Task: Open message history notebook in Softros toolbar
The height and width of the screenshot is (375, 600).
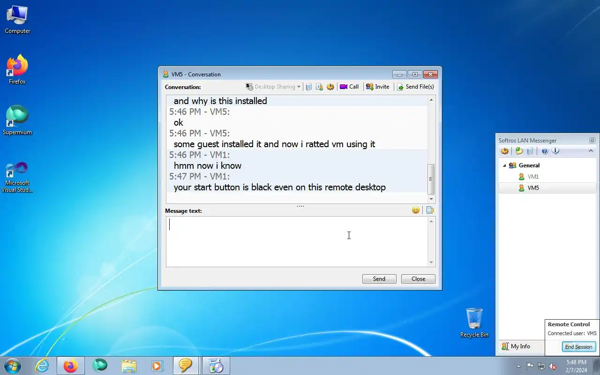Action: pyautogui.click(x=530, y=151)
